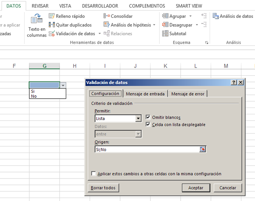255x201 pixels.
Task: Select 'No' from the cell dropdown list
Action: (x=34, y=96)
